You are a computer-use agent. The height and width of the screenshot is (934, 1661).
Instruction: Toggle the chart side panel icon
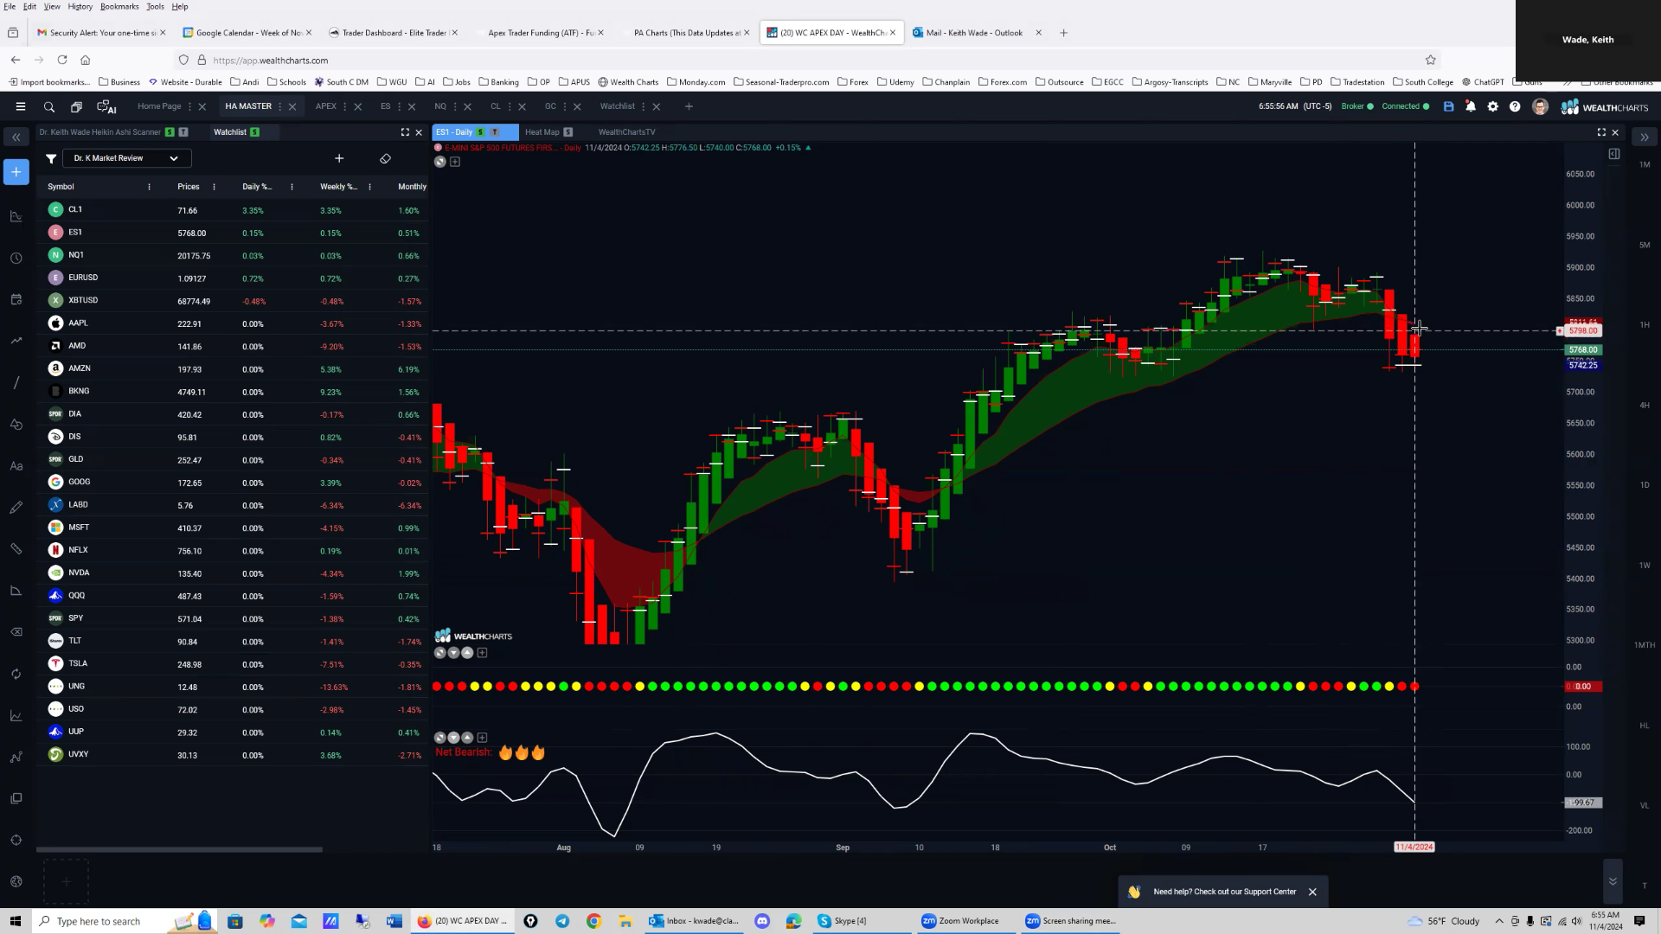click(1614, 154)
